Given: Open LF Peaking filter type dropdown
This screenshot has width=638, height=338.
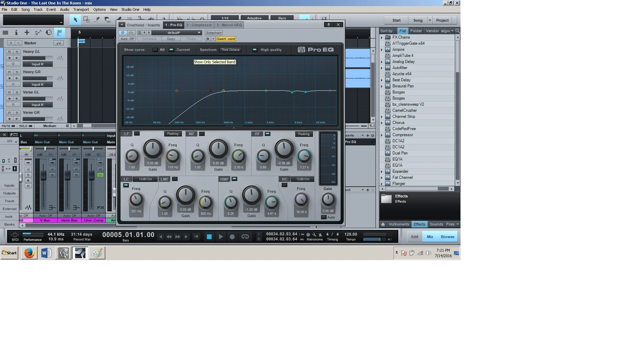Looking at the screenshot, I should pos(173,134).
